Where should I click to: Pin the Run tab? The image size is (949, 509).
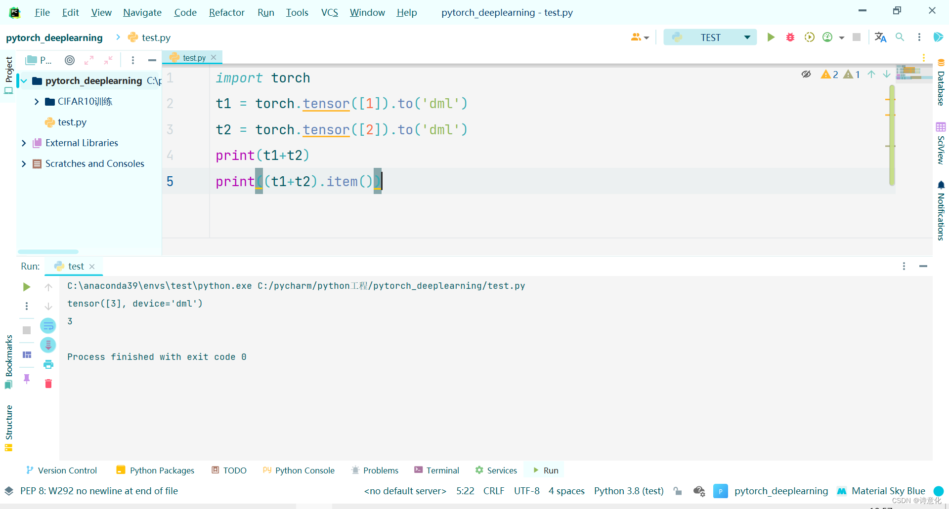pos(27,379)
